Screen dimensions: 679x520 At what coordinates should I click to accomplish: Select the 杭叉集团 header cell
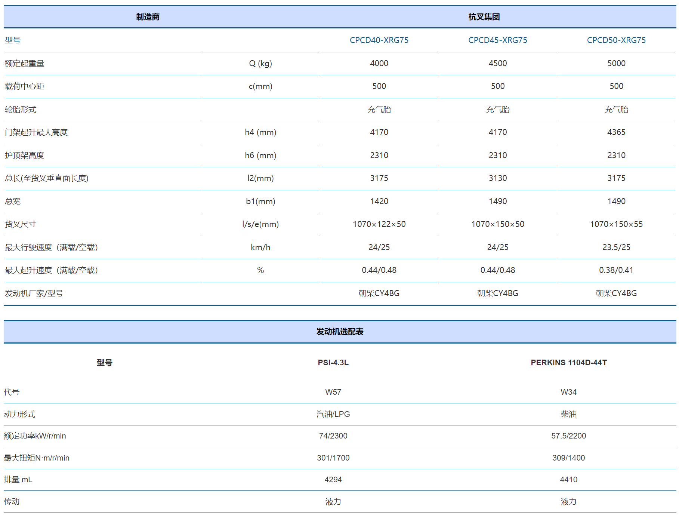(484, 17)
